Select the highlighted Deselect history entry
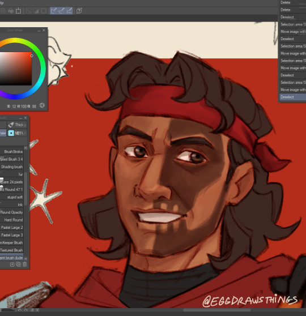Image resolution: width=306 pixels, height=316 pixels. (293, 97)
